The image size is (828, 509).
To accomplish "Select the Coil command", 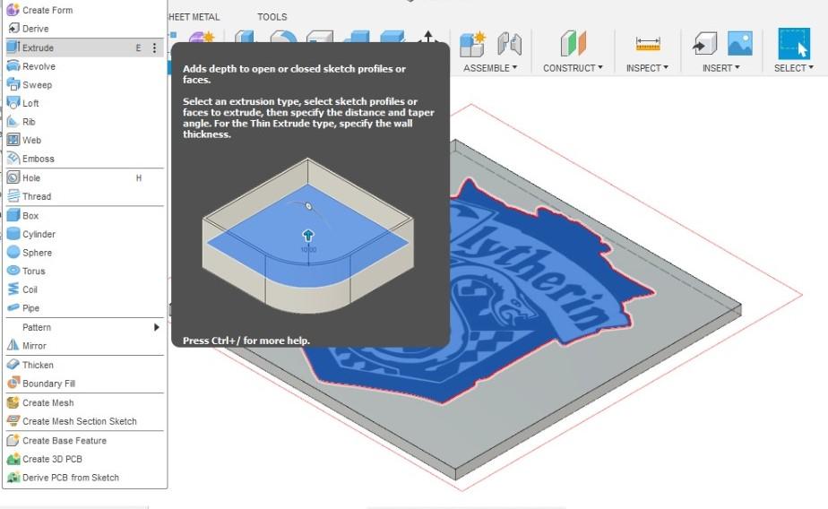I will click(84, 289).
